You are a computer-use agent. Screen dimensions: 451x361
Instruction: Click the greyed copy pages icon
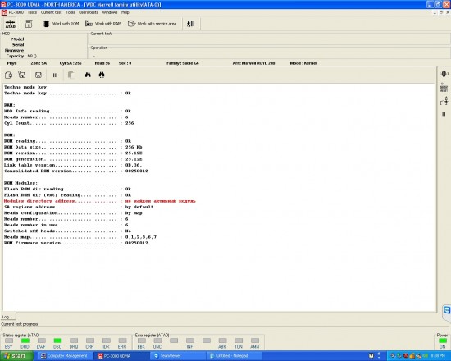tap(71, 75)
